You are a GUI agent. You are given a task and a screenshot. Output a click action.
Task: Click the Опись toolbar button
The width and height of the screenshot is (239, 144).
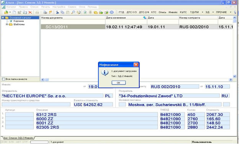pyautogui.click(x=162, y=12)
